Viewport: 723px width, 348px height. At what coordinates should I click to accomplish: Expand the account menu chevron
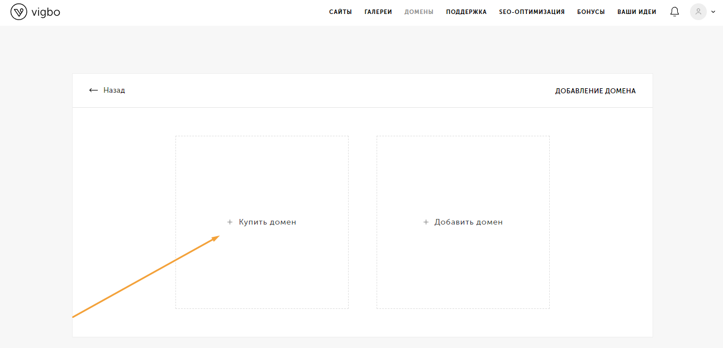click(713, 12)
